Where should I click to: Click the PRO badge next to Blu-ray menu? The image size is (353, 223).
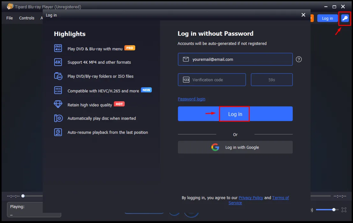pyautogui.click(x=130, y=48)
